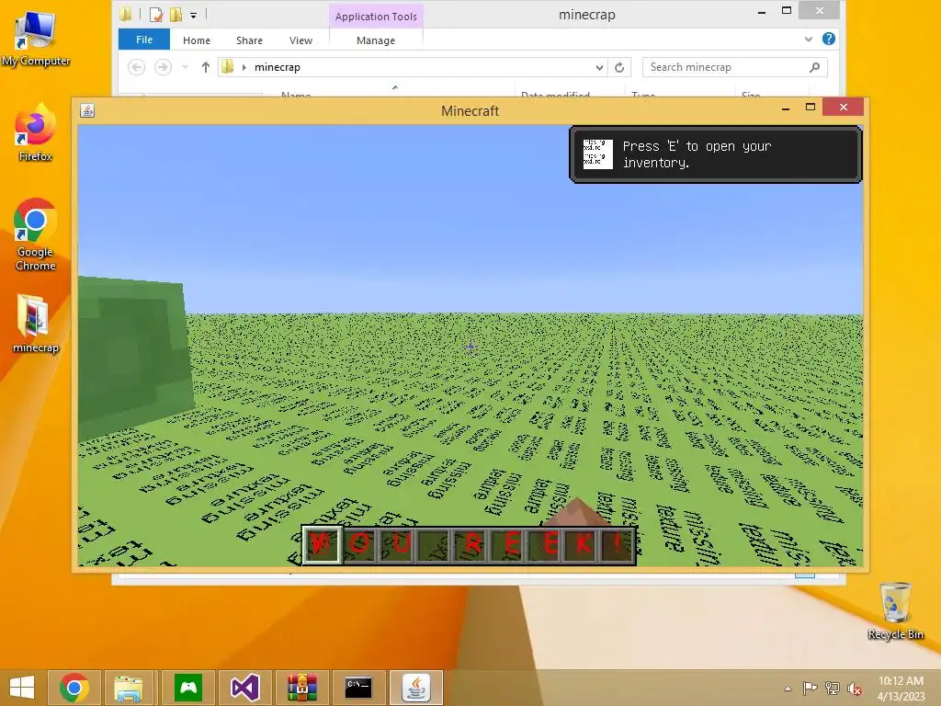Open Chrome from the taskbar
941x706 pixels.
point(74,688)
